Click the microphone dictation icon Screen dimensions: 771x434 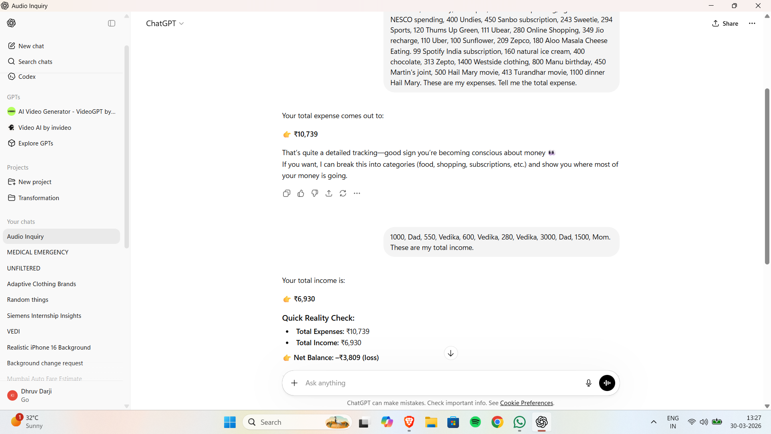click(x=588, y=383)
